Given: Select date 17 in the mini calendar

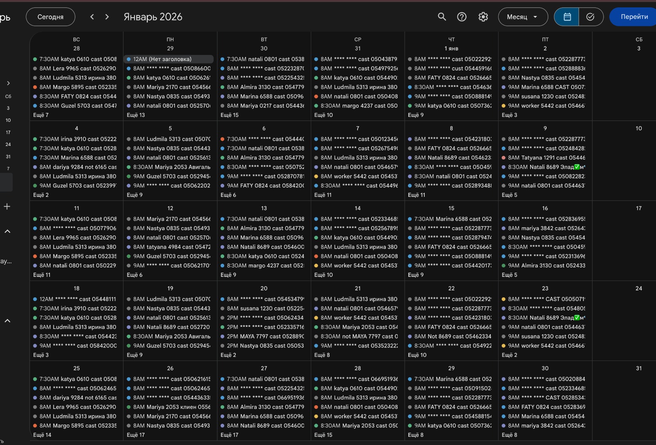Looking at the screenshot, I should coord(8,132).
